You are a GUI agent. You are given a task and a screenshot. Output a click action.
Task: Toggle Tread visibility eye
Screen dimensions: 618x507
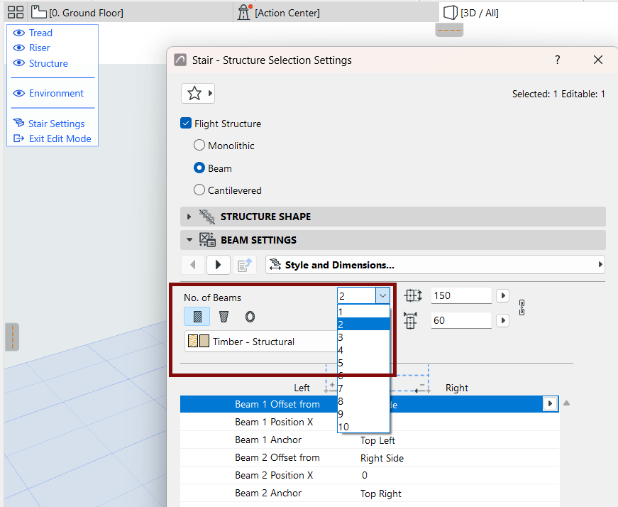[x=18, y=33]
